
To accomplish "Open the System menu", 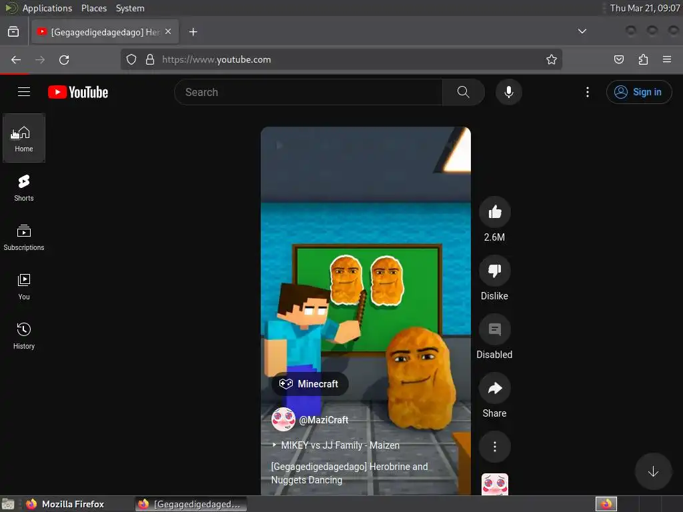I will point(130,8).
